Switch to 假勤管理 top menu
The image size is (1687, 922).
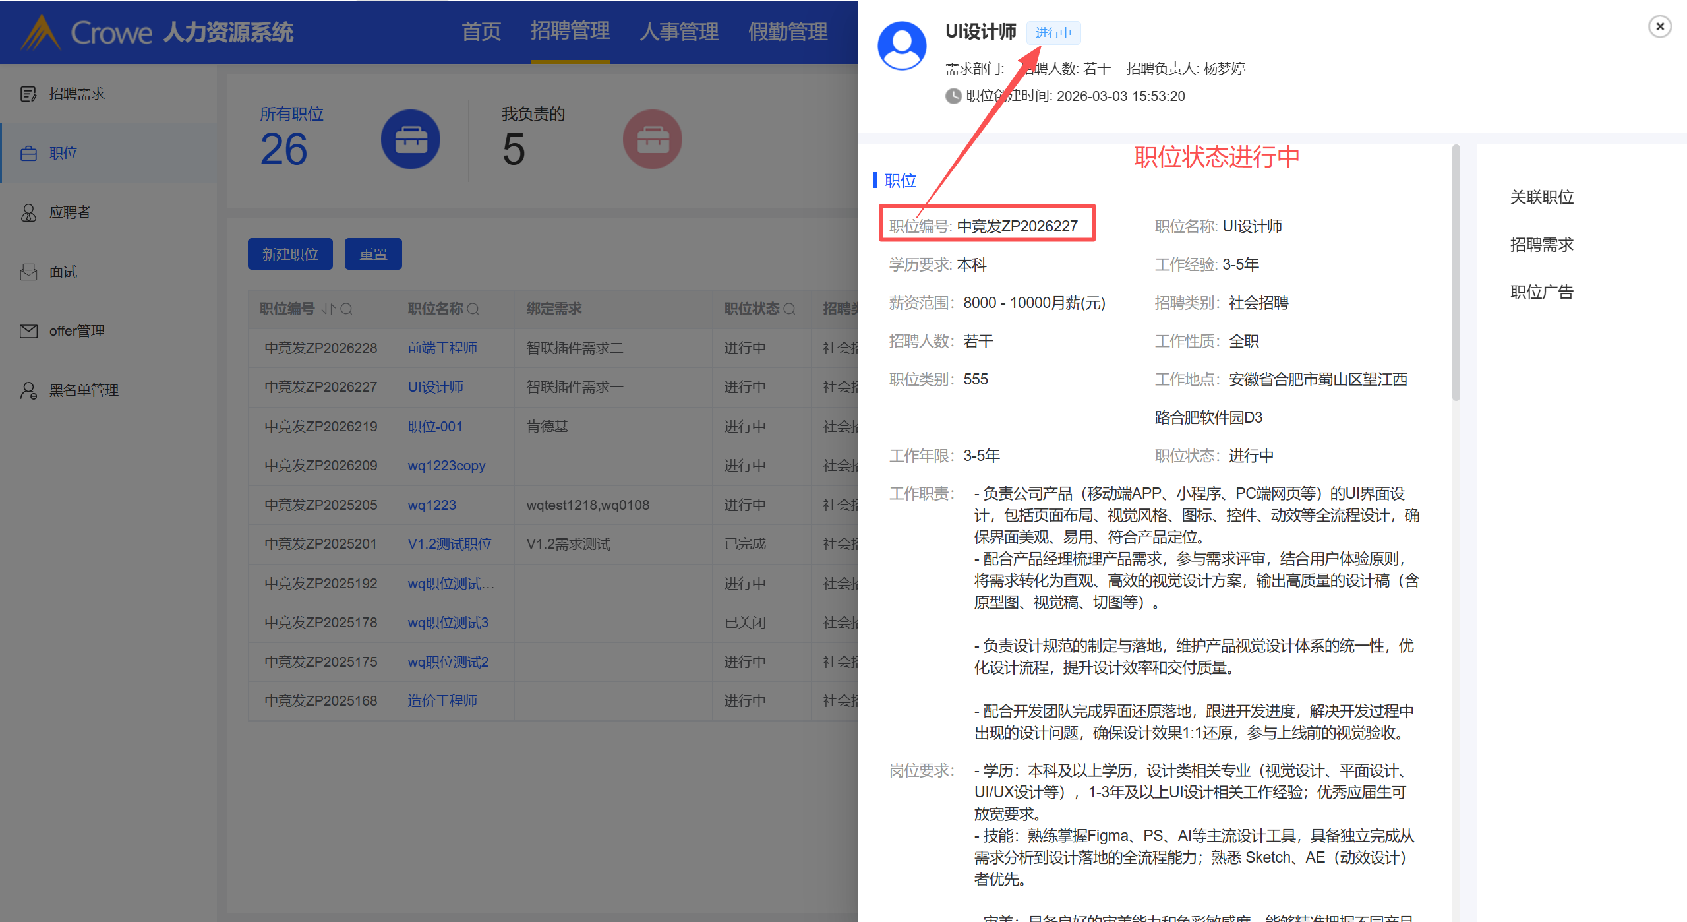click(787, 31)
